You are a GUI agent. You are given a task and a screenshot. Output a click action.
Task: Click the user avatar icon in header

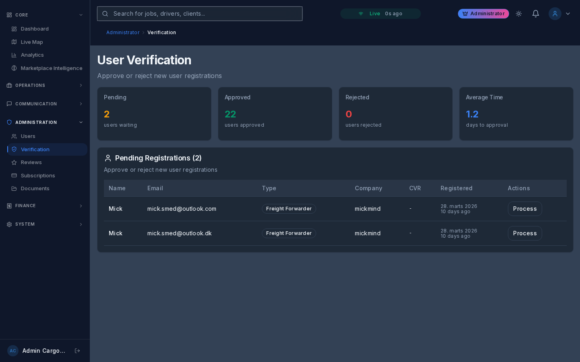click(x=555, y=14)
